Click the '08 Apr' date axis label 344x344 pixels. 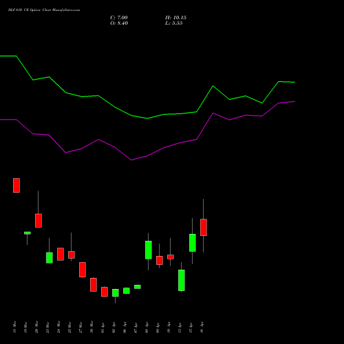click(147, 327)
